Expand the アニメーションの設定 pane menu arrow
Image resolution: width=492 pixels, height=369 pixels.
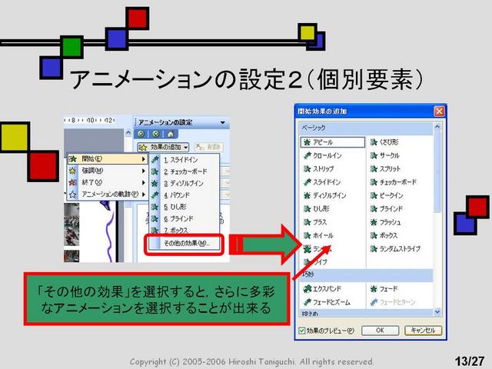222,122
